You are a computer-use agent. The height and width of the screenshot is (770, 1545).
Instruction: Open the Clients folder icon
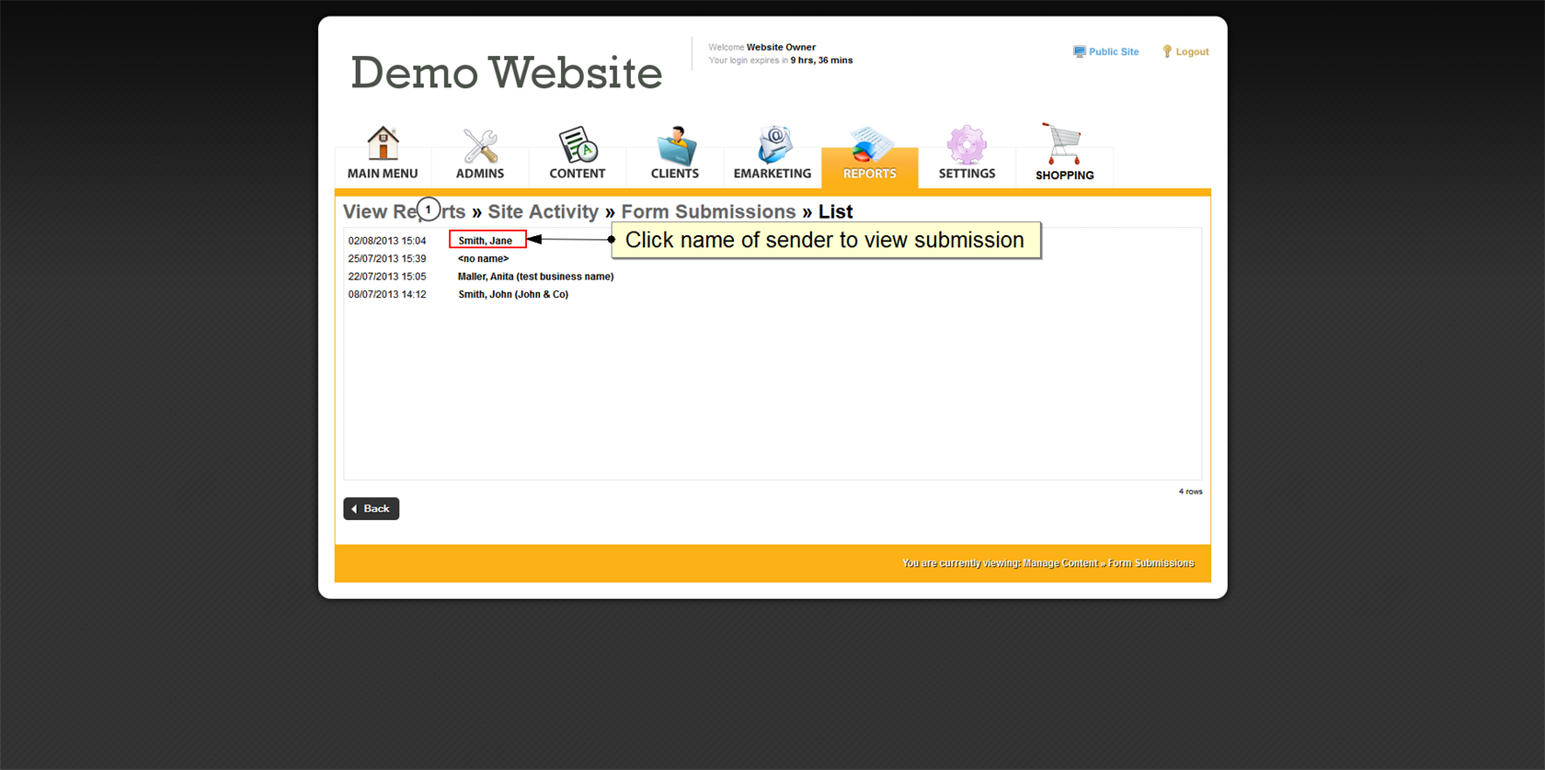(x=675, y=145)
